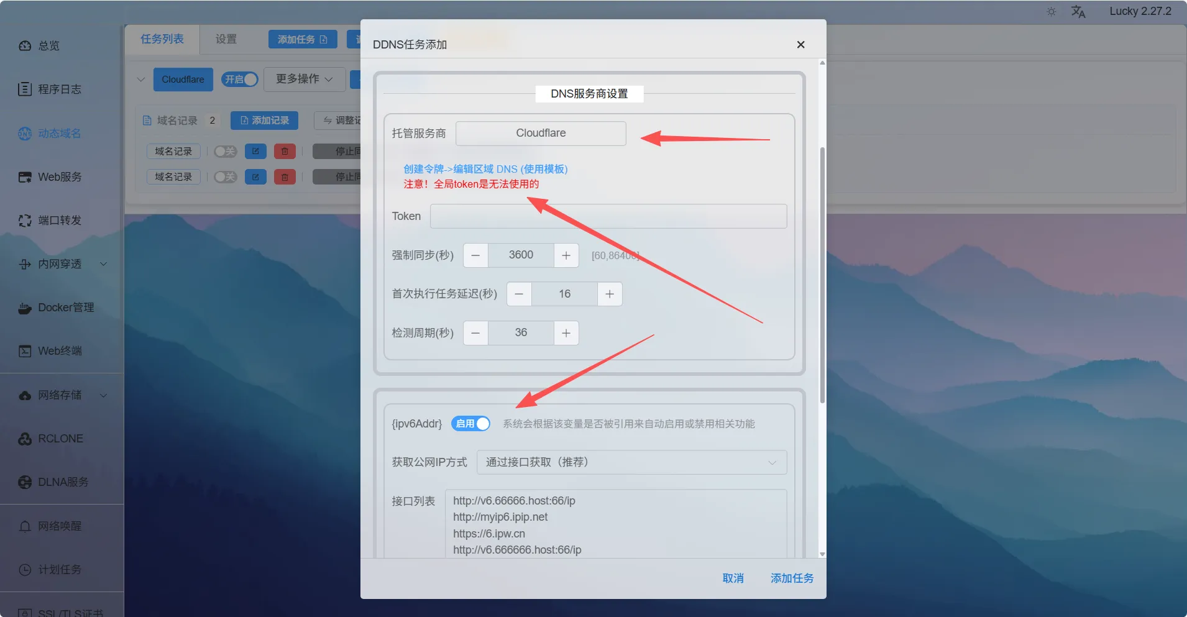Click the 接口列表 text area

tap(616, 524)
